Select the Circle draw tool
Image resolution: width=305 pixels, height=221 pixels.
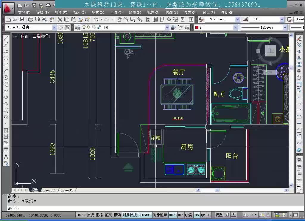[6, 77]
